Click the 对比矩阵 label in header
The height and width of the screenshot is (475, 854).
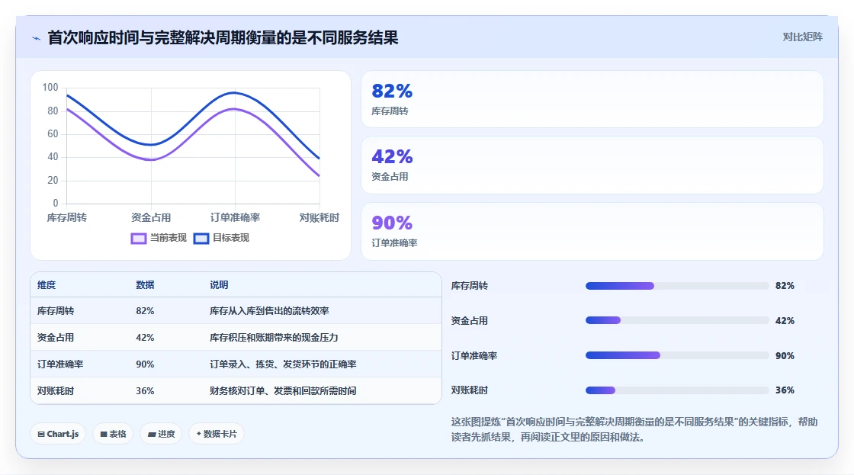pyautogui.click(x=802, y=37)
